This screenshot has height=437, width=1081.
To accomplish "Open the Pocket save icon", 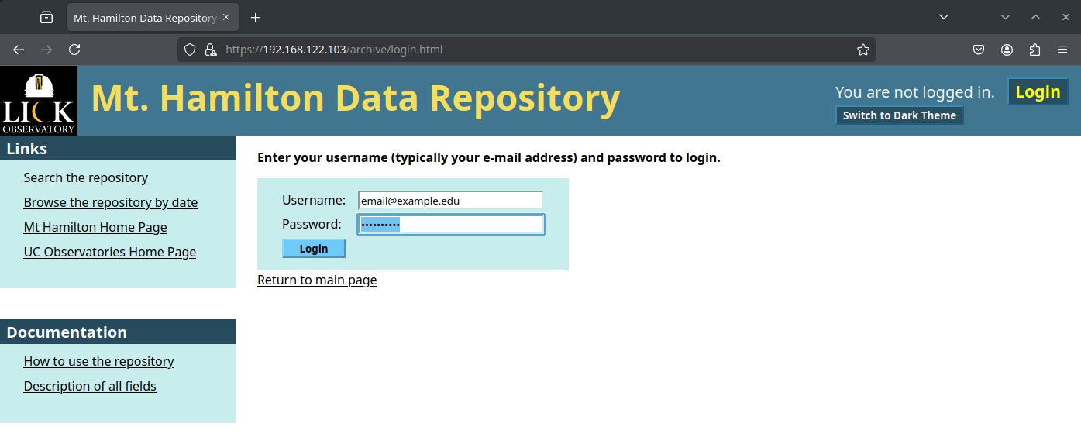I will click(x=979, y=50).
